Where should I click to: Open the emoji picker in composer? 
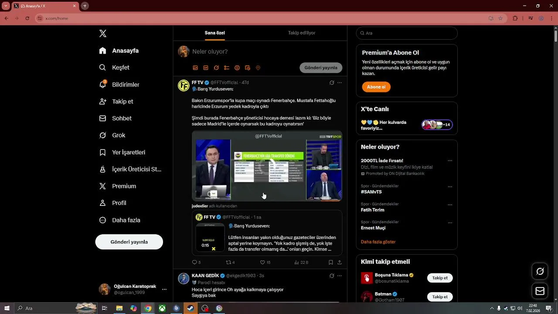pos(237,68)
